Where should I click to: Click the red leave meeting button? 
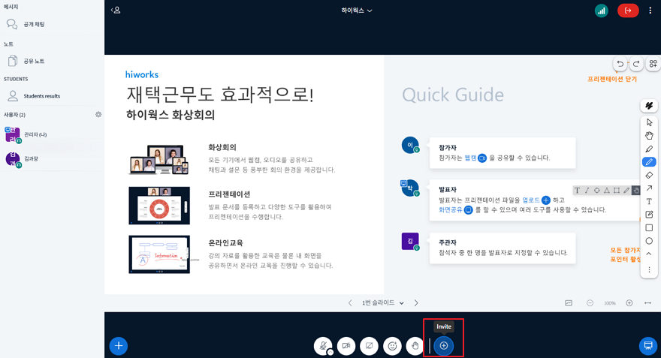click(628, 11)
